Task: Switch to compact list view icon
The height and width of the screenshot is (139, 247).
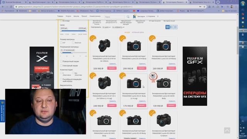Action: pos(175,27)
